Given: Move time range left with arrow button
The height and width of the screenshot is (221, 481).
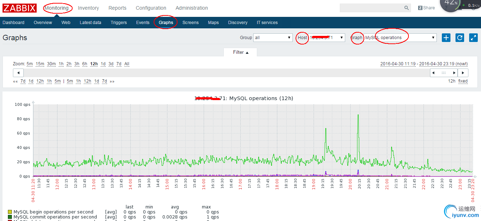Looking at the screenshot, I should (x=18, y=73).
